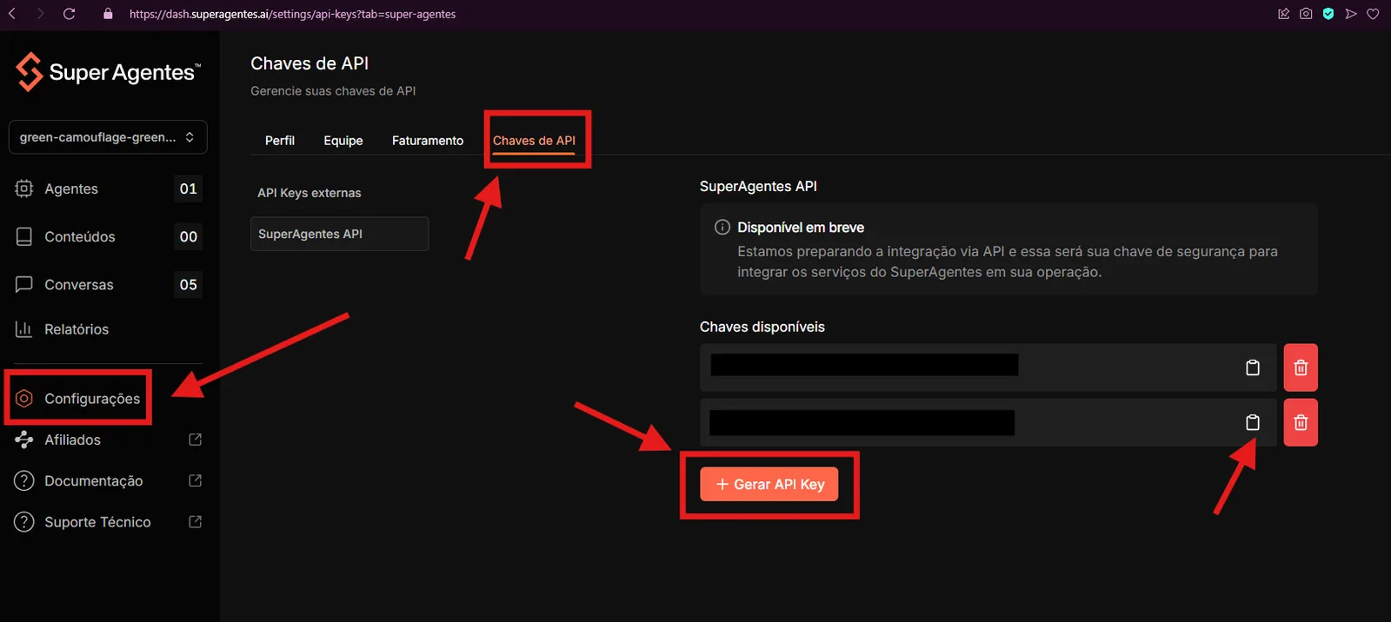Go back in browser history

[12, 14]
